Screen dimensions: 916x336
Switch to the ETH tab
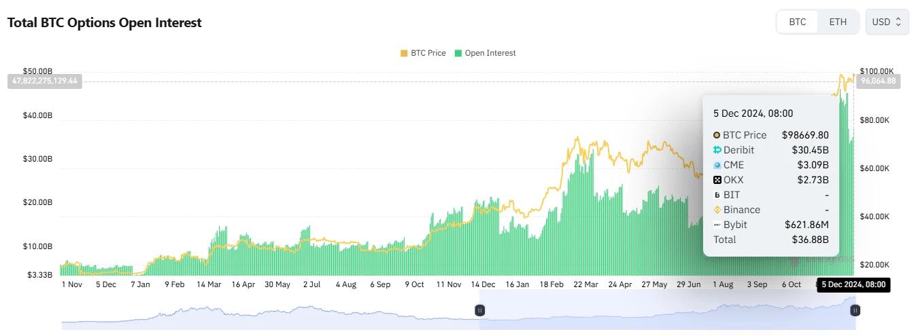pyautogui.click(x=838, y=22)
